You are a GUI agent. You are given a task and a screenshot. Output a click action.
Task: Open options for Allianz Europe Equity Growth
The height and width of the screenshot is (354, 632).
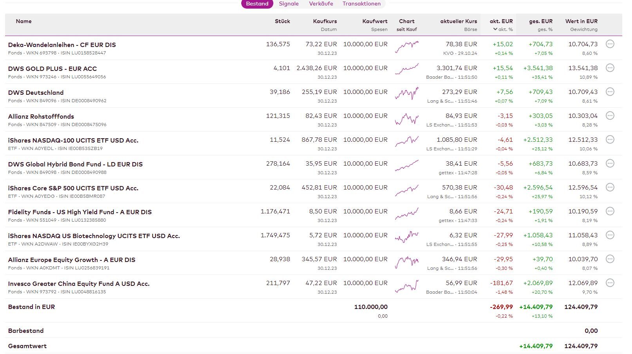pyautogui.click(x=610, y=259)
